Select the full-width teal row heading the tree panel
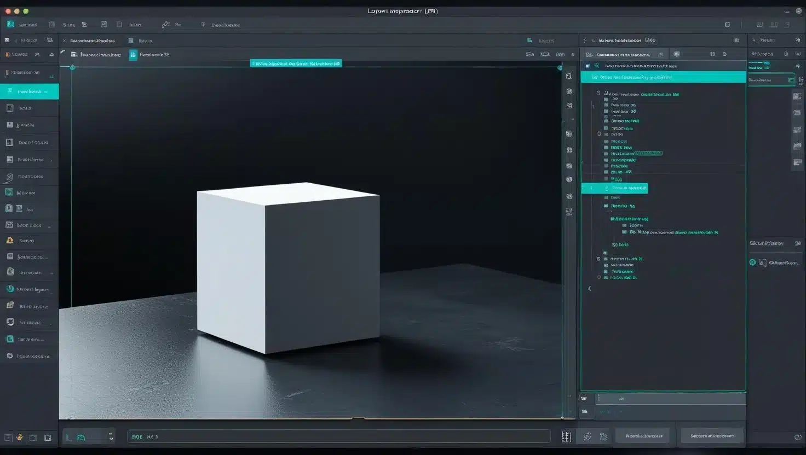Viewport: 806px width, 455px height. coord(663,77)
